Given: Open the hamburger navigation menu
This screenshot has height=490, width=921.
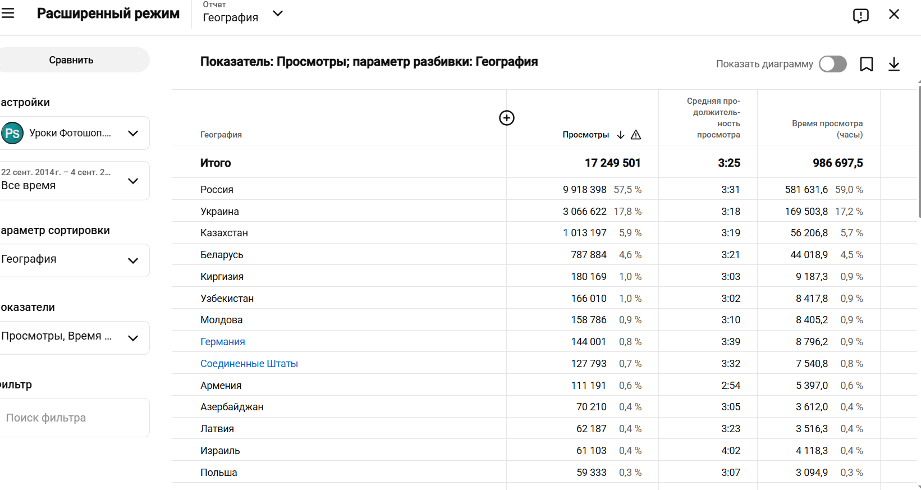Looking at the screenshot, I should (x=8, y=13).
